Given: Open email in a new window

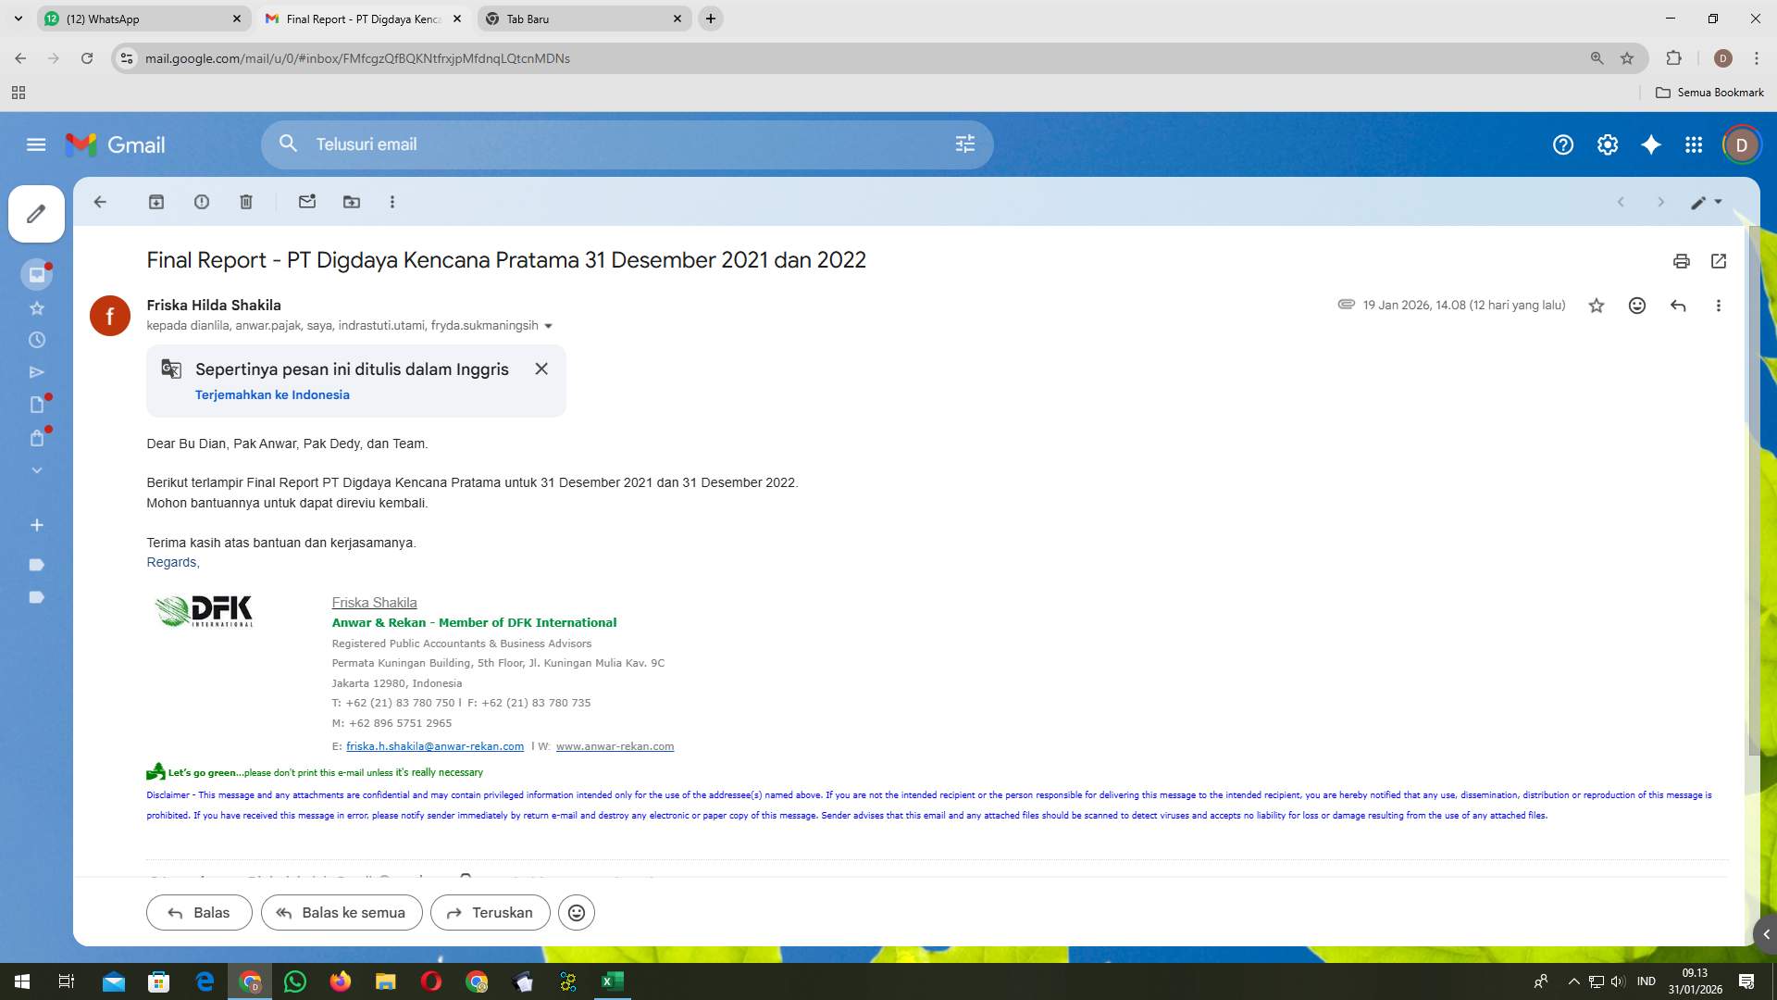Looking at the screenshot, I should [1719, 261].
